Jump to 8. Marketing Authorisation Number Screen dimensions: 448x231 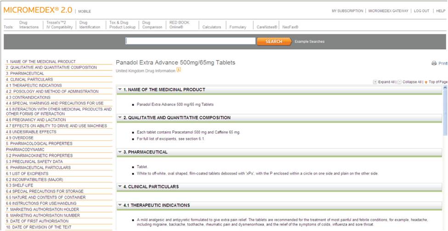[43, 215]
